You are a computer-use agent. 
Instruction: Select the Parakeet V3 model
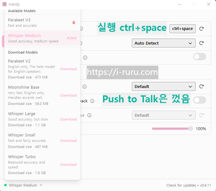(x=42, y=22)
